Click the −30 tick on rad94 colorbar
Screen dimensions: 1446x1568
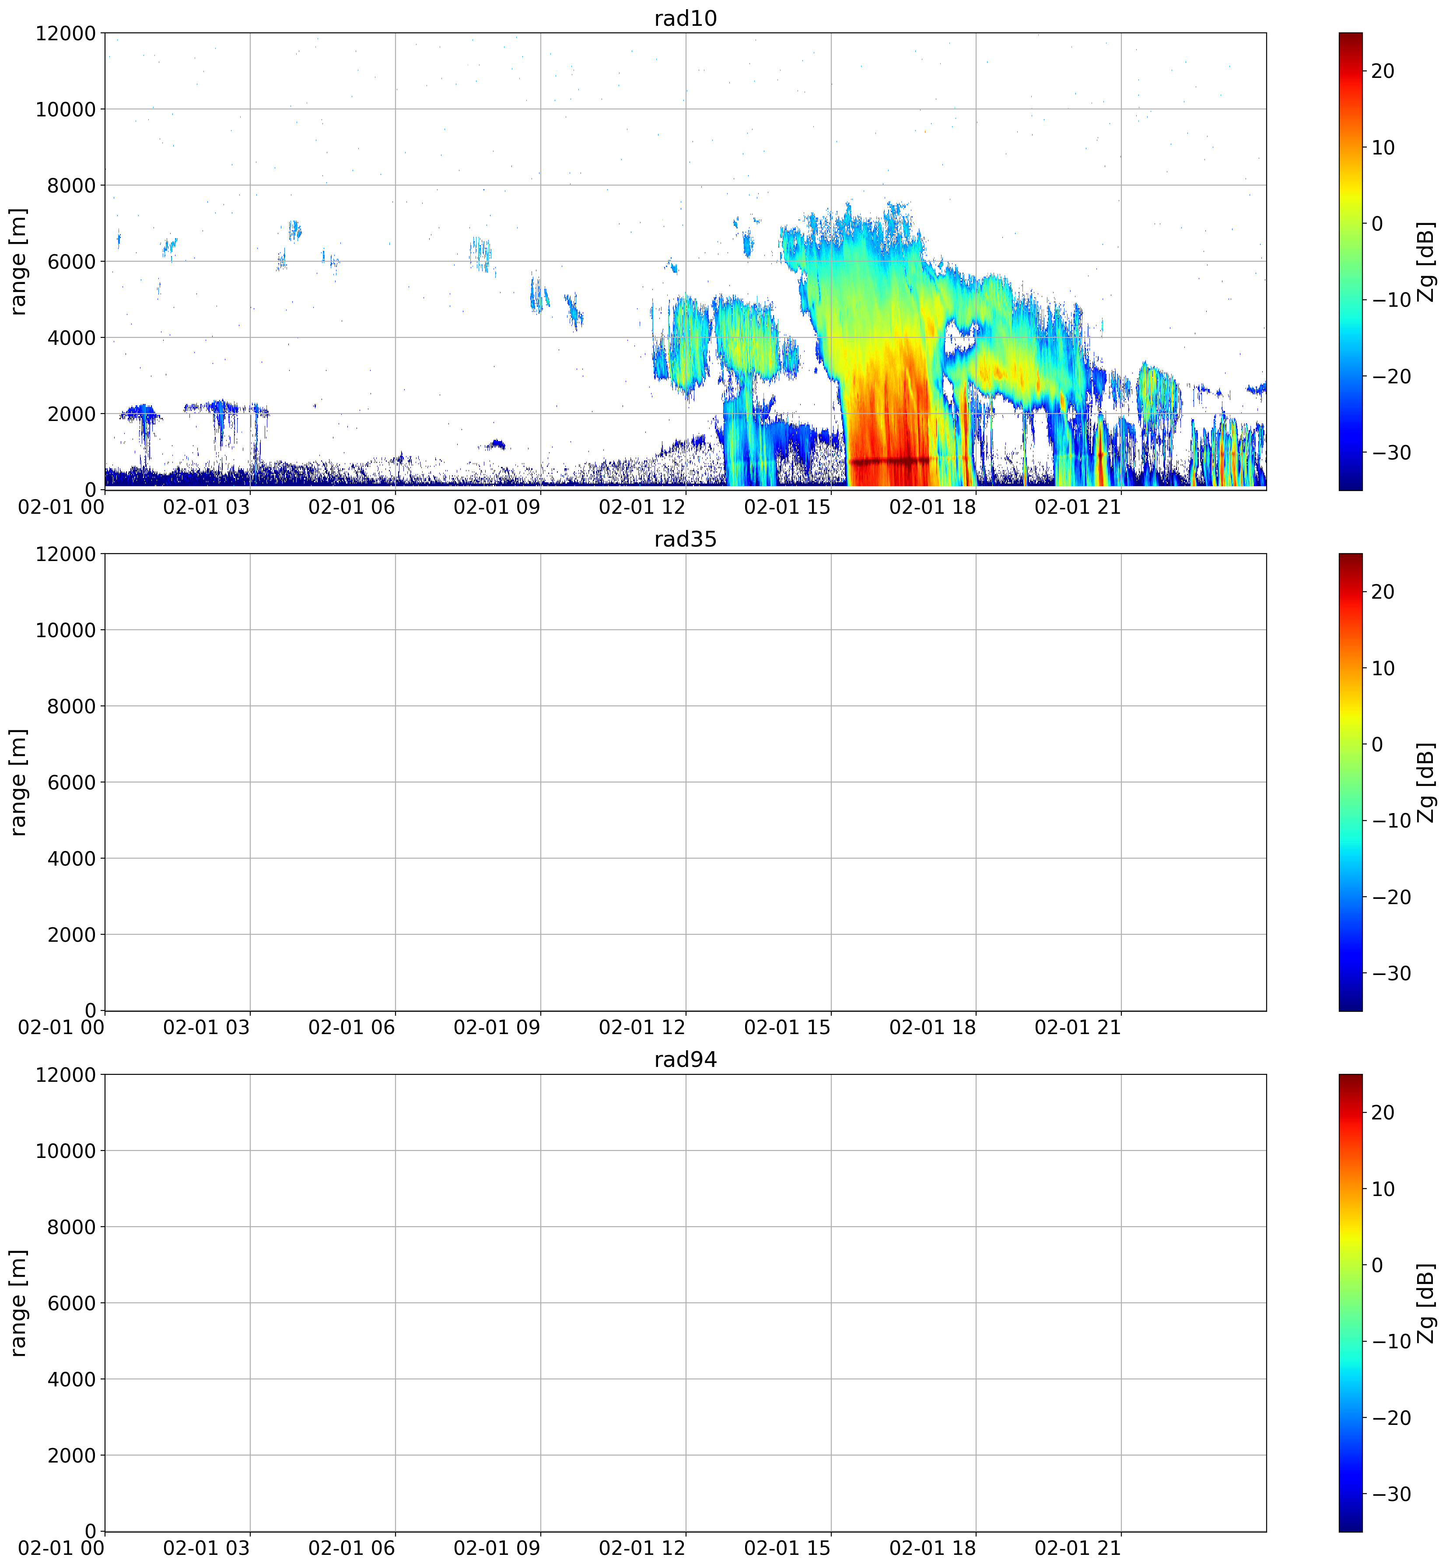[1392, 1494]
